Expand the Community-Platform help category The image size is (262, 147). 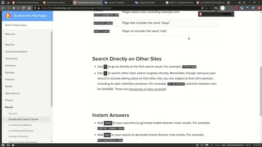pyautogui.click(x=16, y=52)
